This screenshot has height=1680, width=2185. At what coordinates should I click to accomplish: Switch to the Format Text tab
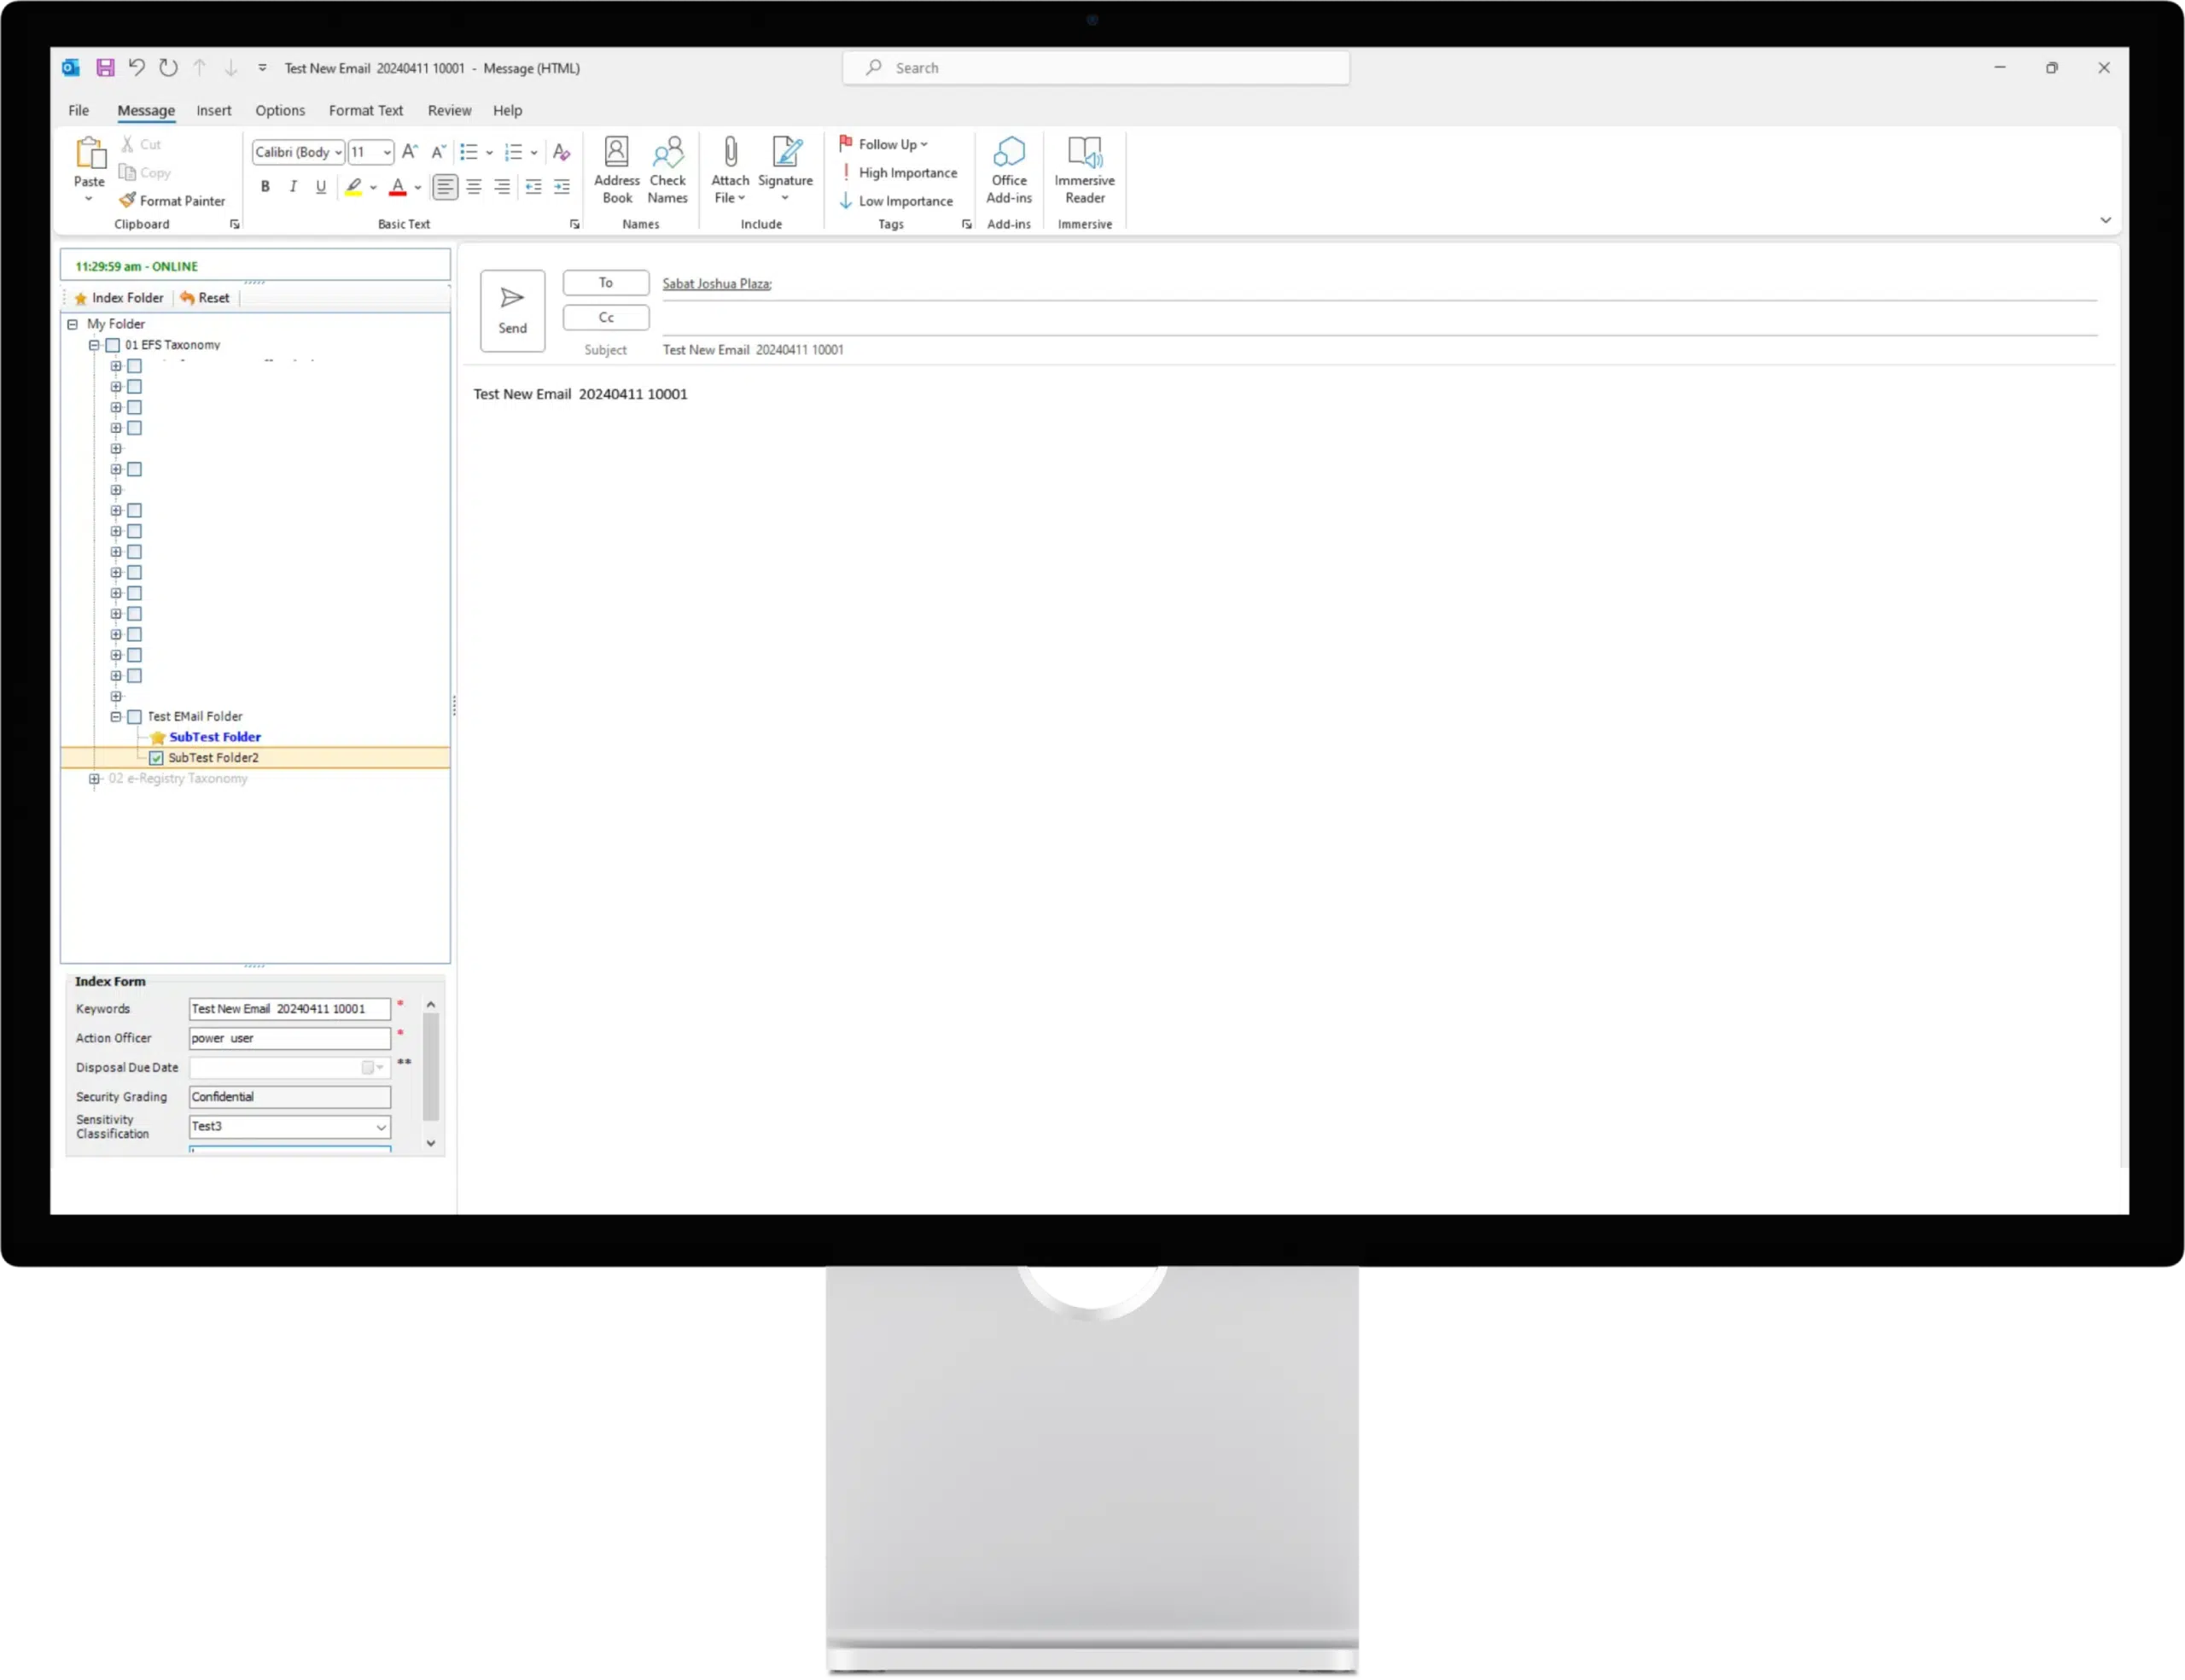pos(366,110)
